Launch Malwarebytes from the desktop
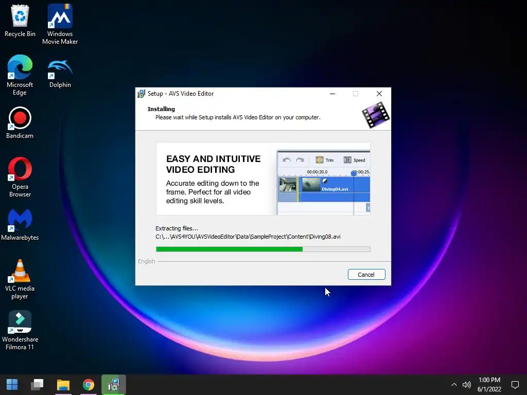 tap(20, 224)
